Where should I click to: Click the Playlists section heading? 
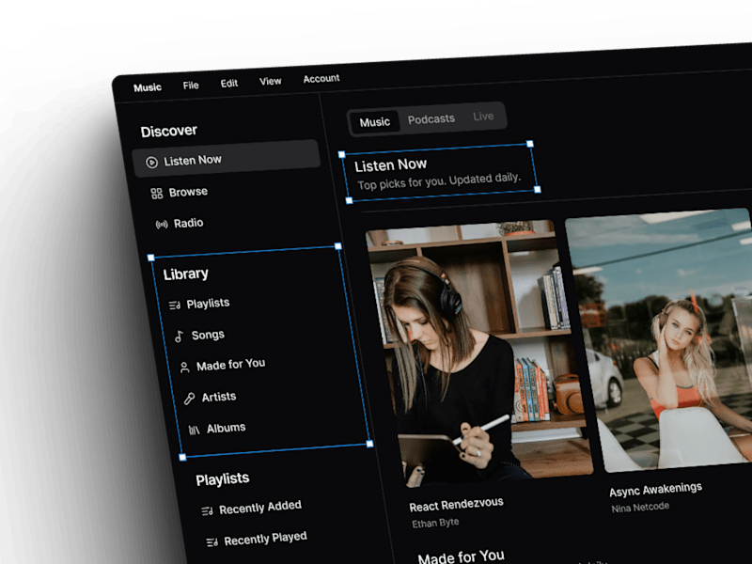pyautogui.click(x=223, y=479)
